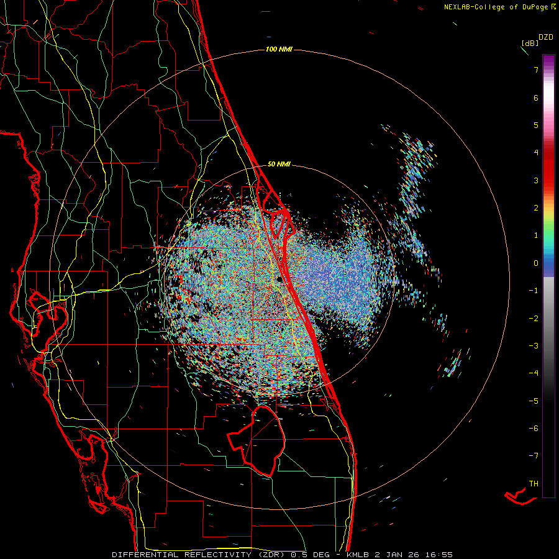This screenshot has height=559, width=559.
Task: Click the [dB] units label
Action: (530, 43)
